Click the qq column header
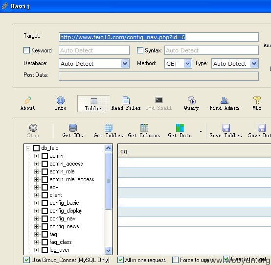This screenshot has width=271, height=265. tap(194, 151)
